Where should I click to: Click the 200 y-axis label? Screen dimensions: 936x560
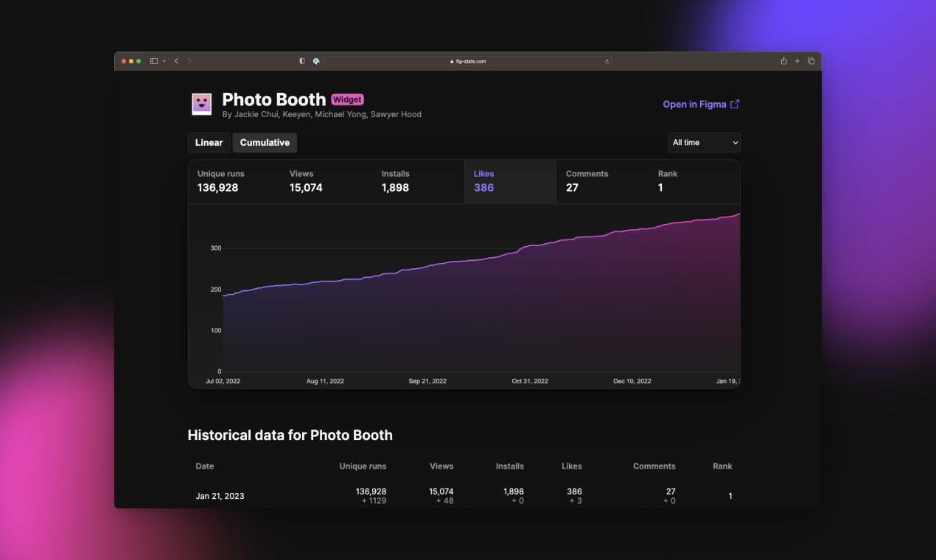click(215, 290)
